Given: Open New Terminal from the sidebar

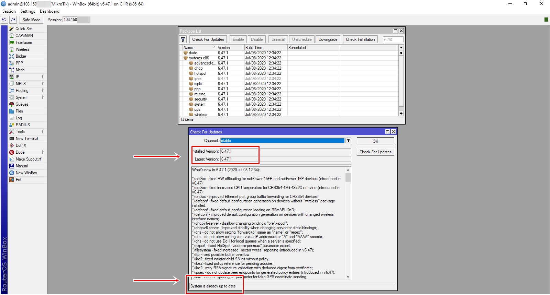Looking at the screenshot, I should pyautogui.click(x=26, y=139).
